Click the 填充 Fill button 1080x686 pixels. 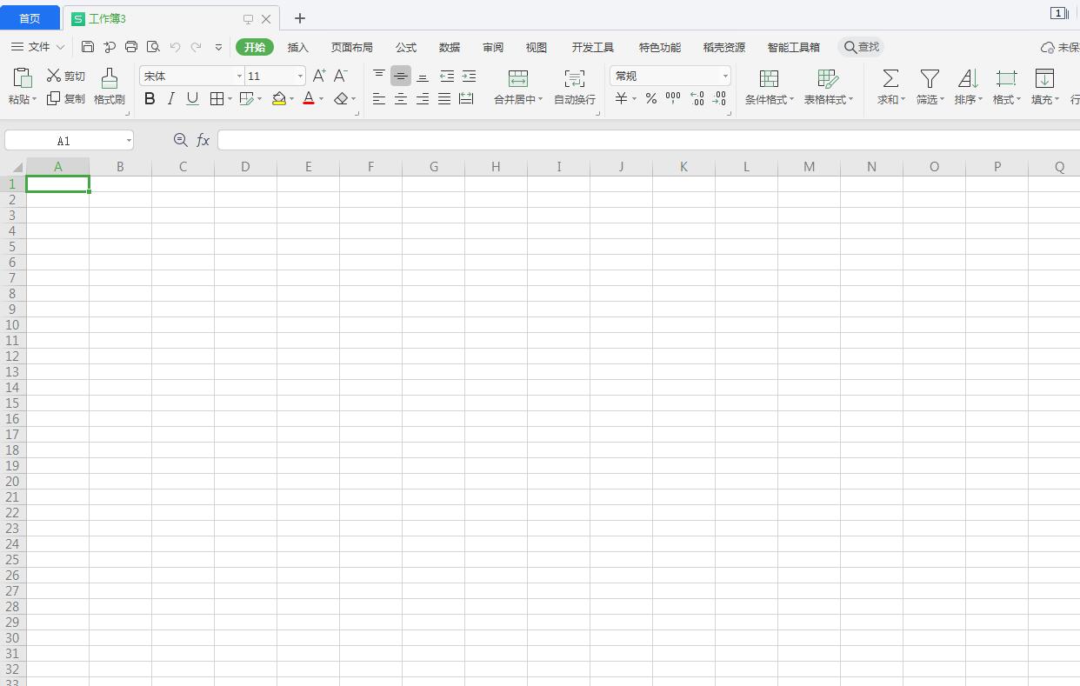(1044, 87)
